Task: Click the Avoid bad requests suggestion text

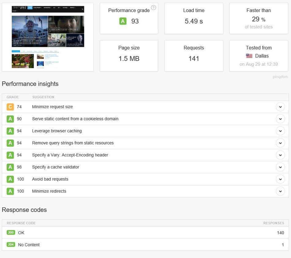Action: click(x=50, y=179)
